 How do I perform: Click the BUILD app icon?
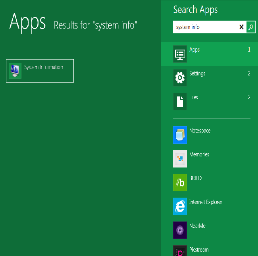(180, 183)
